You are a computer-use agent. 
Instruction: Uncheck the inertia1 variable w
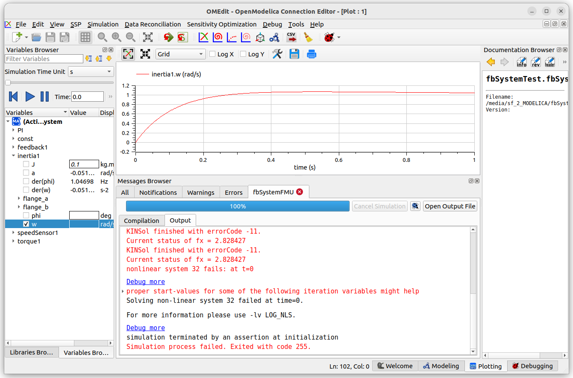26,224
